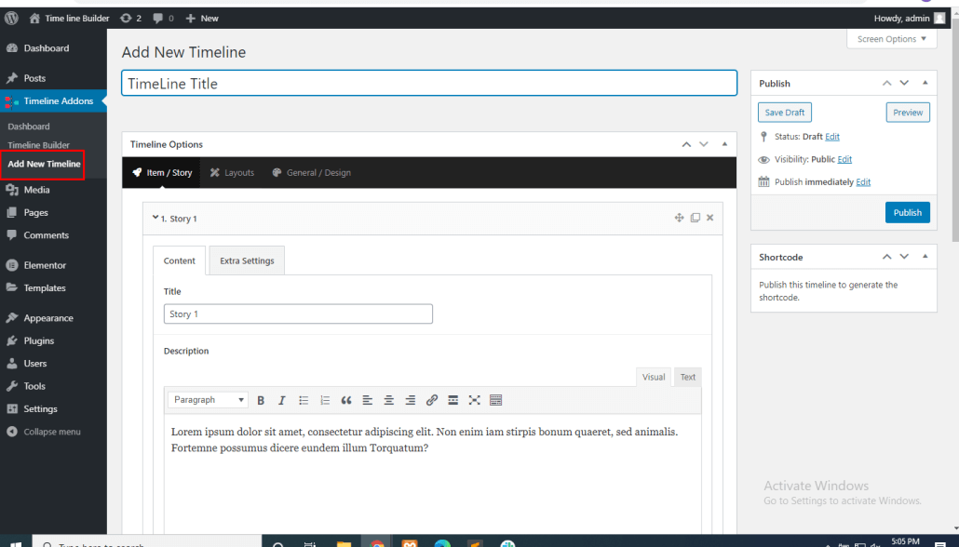This screenshot has width=959, height=547.
Task: Expand the Screen Options panel
Action: [891, 38]
